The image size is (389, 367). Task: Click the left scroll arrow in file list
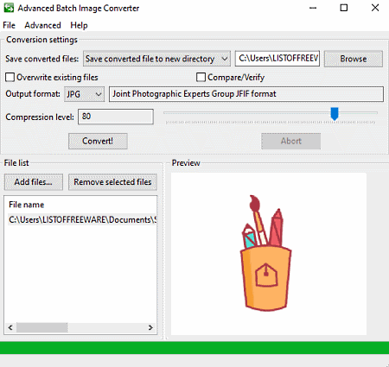click(x=10, y=327)
